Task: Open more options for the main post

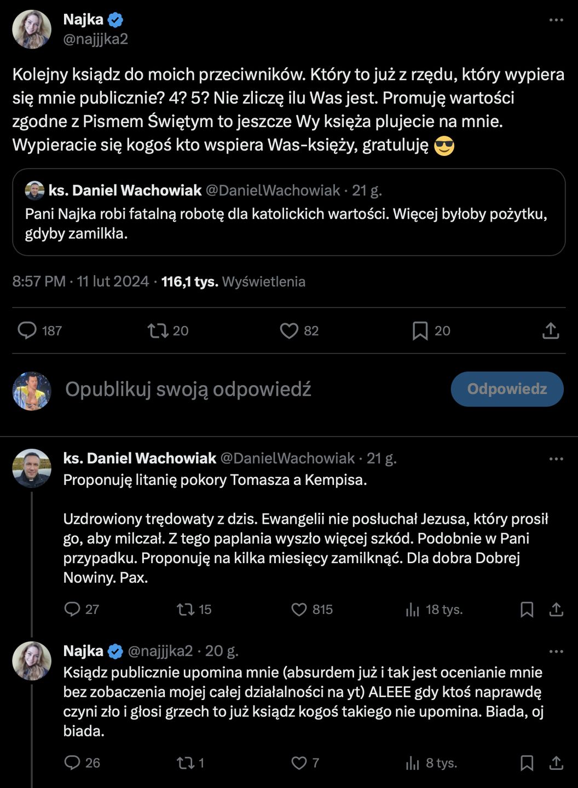Action: pos(556,20)
